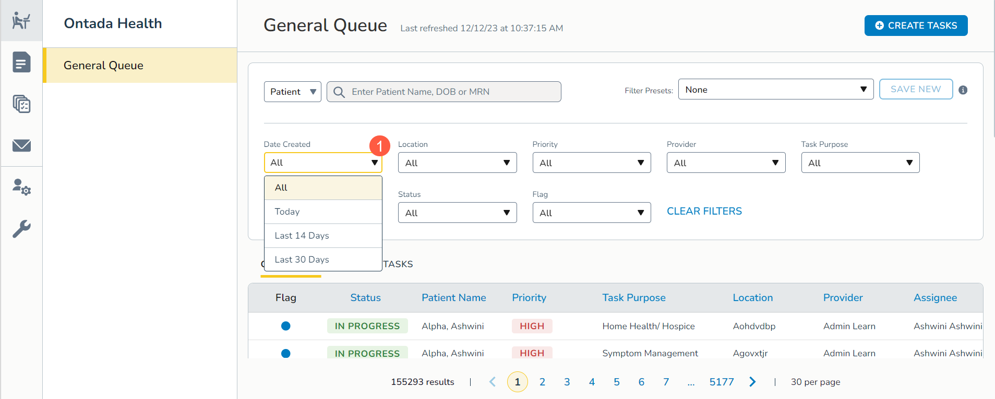Click the wrench tools icon
This screenshot has height=399, width=995.
pyautogui.click(x=21, y=228)
